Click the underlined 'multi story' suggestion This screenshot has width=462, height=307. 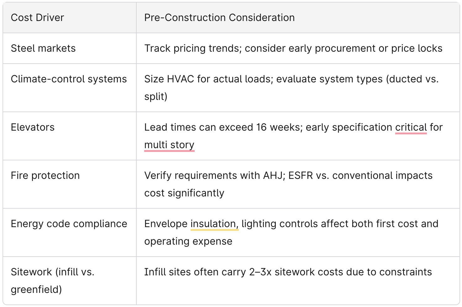point(169,145)
